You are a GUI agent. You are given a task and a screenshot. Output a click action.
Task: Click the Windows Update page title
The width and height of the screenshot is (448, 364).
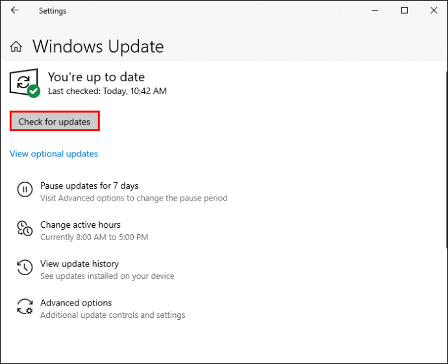(x=98, y=47)
